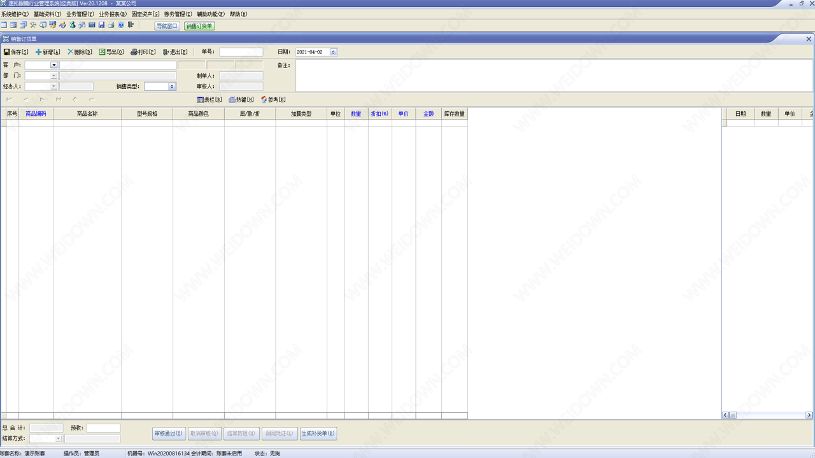Screen dimensions: 815x458
Task: Open the 系统维护 menu
Action: pos(15,14)
